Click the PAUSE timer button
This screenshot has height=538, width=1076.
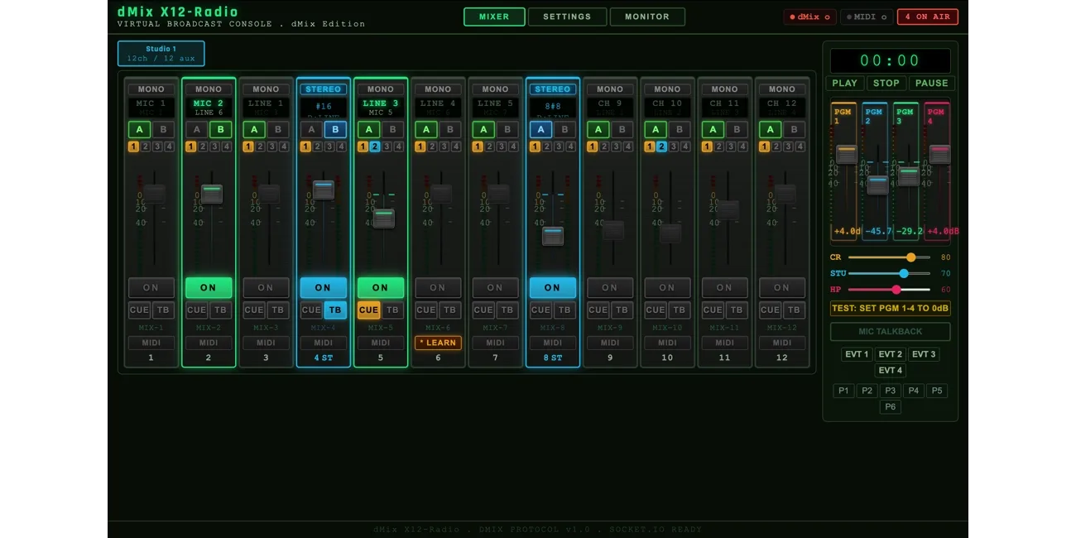(932, 83)
